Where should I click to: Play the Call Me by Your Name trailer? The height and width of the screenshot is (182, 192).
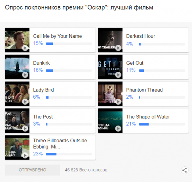click(x=25, y=48)
